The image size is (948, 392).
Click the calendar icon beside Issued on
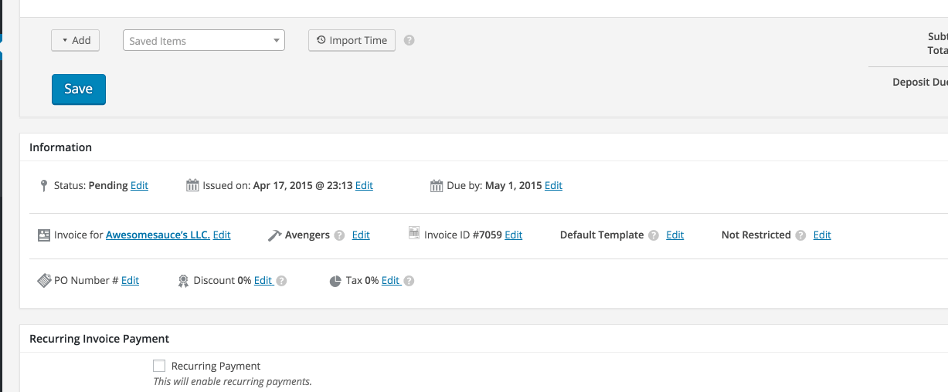(x=193, y=185)
